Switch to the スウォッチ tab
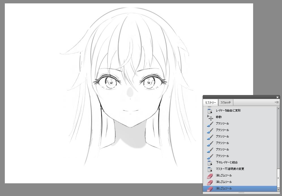The height and width of the screenshot is (196, 282). tap(225, 102)
